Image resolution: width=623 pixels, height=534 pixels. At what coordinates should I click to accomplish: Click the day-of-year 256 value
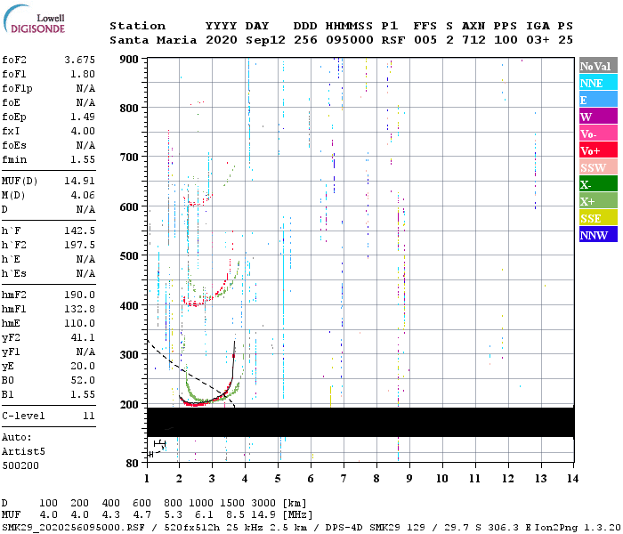point(305,40)
